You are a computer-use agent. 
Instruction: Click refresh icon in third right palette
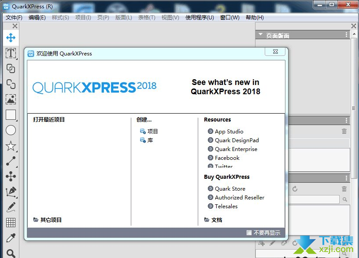coord(295,189)
